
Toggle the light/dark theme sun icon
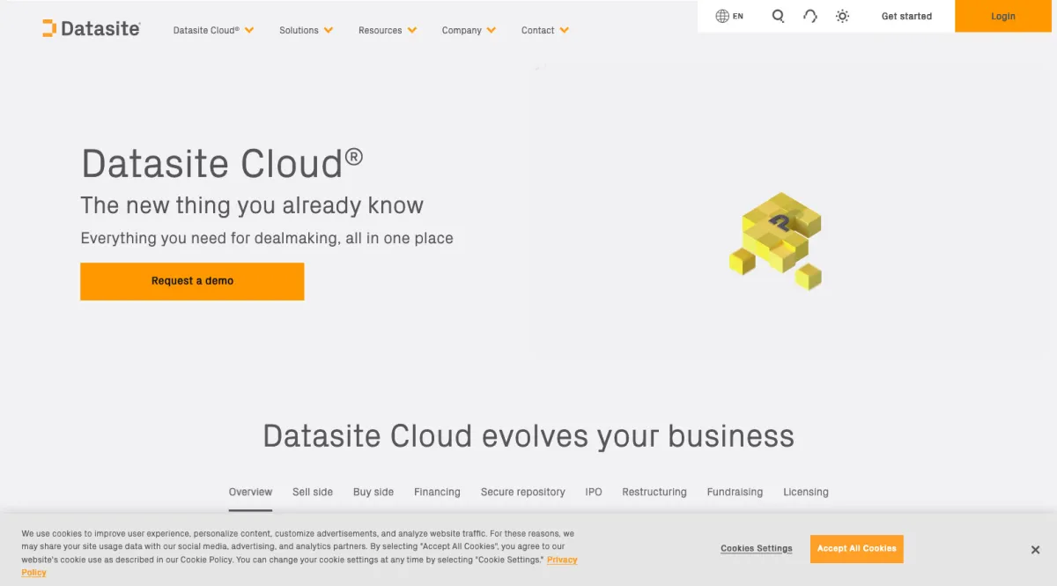(x=842, y=16)
